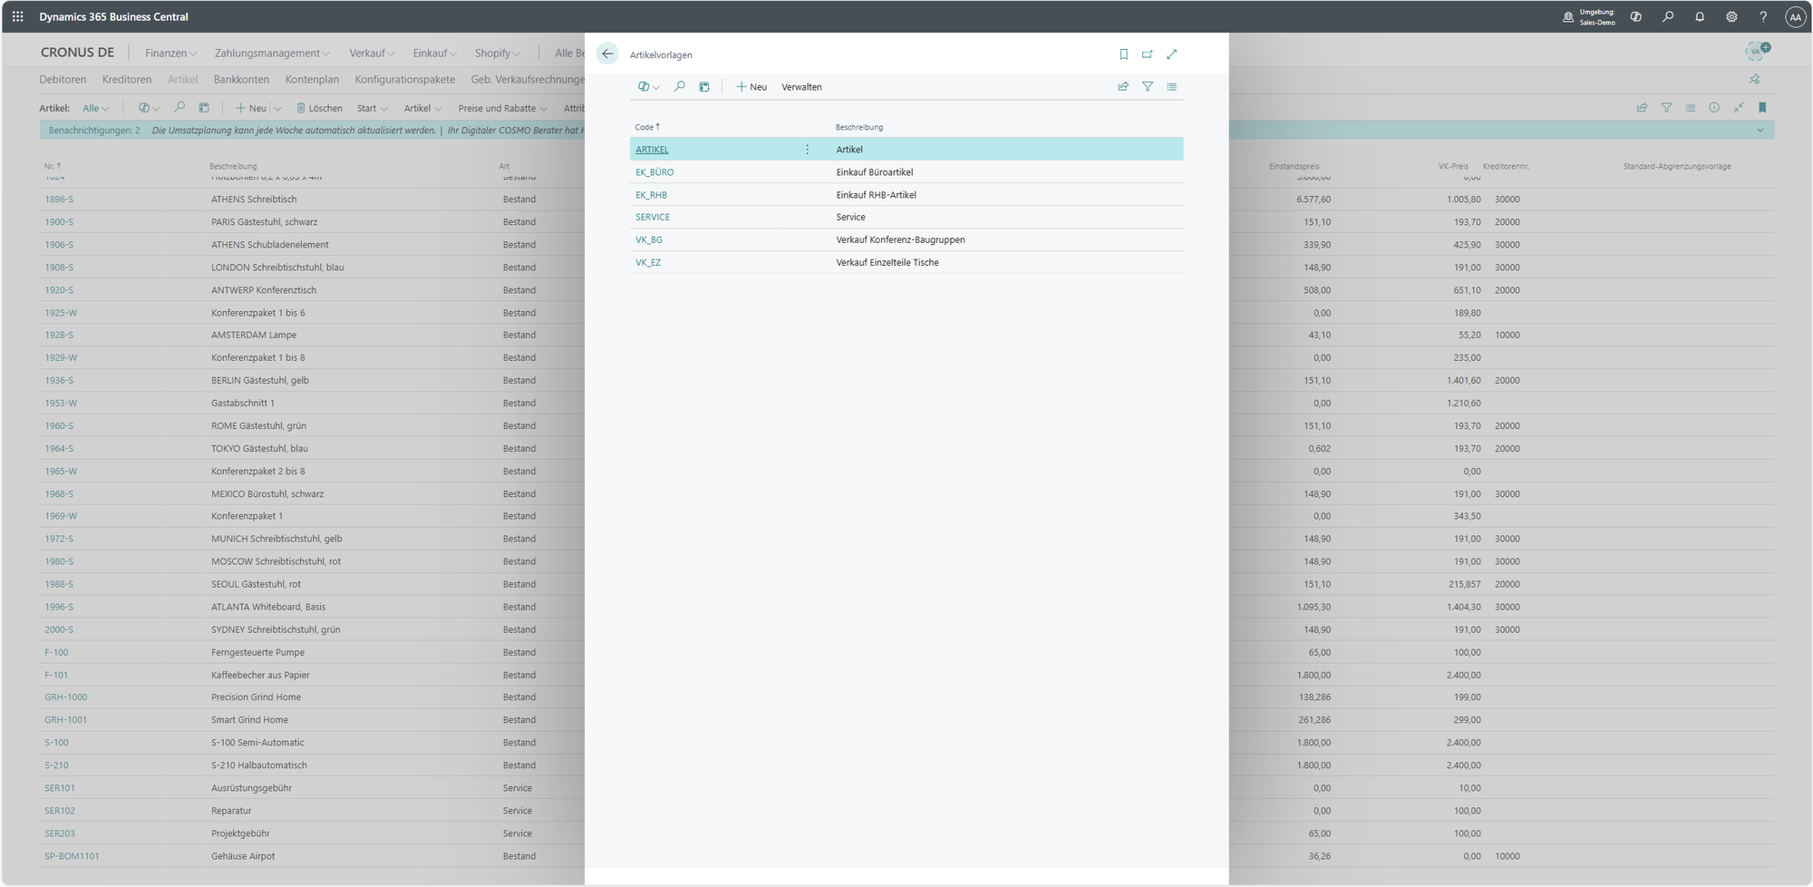Open the list layout options icon
This screenshot has height=887, width=1813.
pyautogui.click(x=1172, y=87)
